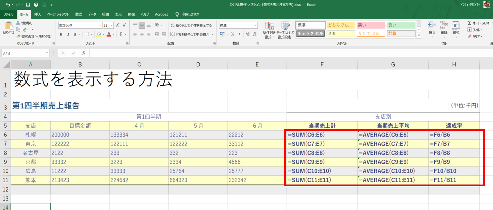
Task: Click the Increase Indent icon
Action: [164, 34]
